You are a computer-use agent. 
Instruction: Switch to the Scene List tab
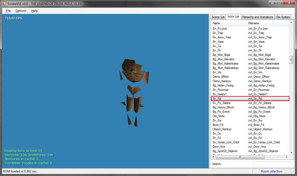(x=218, y=17)
